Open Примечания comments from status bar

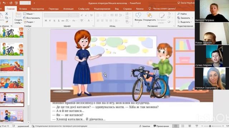pyautogui.click(x=161, y=126)
